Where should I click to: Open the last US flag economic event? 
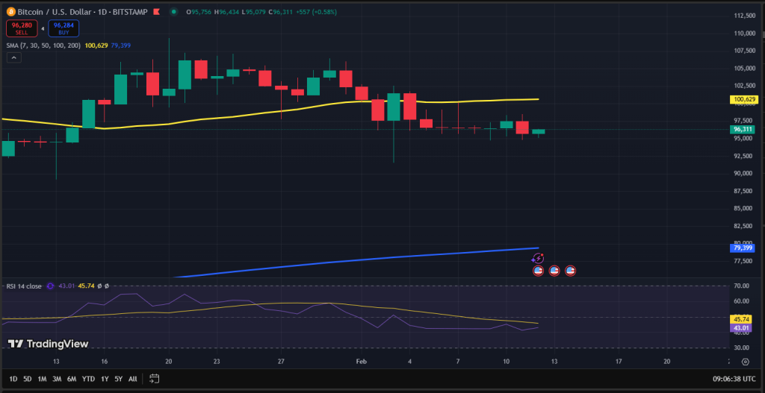570,271
